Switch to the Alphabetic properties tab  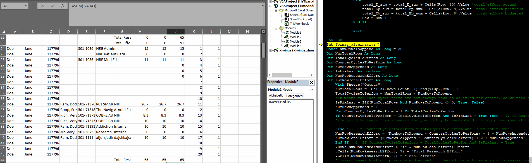pyautogui.click(x=276, y=95)
